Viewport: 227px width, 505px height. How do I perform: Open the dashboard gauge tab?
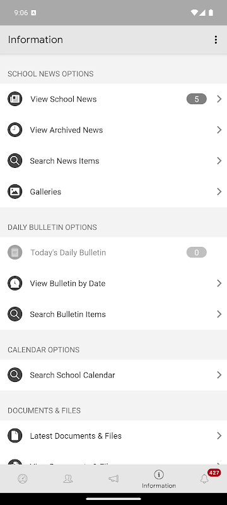pos(23,478)
